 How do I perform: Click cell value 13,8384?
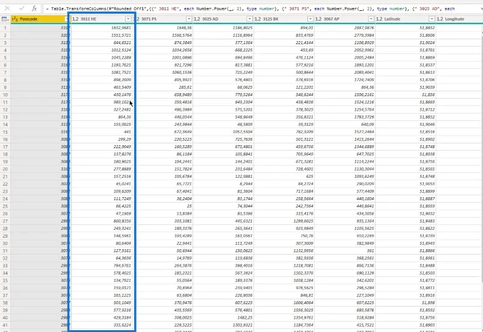coord(184,213)
